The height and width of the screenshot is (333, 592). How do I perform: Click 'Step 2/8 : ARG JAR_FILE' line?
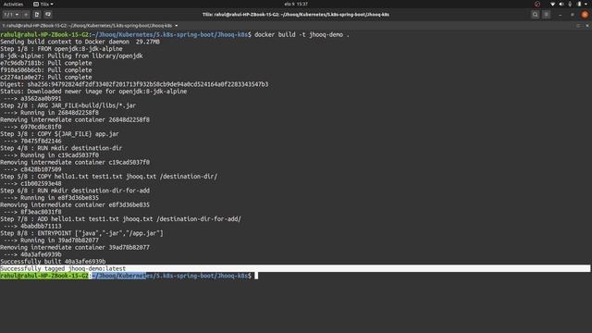(68, 105)
